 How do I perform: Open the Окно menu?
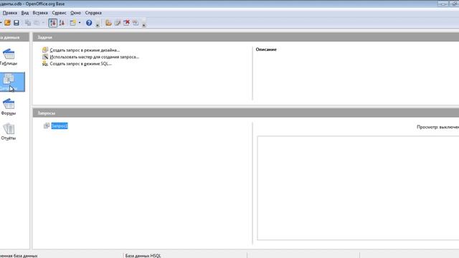[x=75, y=13]
